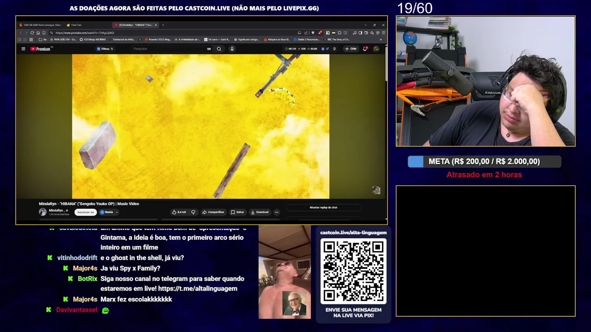The image size is (591, 332).
Task: Click the video title MindaRyn HIBANA text
Action: (x=89, y=204)
